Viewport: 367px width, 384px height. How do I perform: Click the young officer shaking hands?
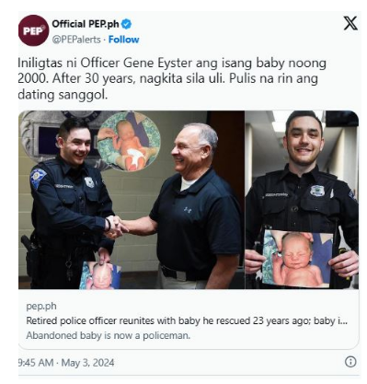71,203
